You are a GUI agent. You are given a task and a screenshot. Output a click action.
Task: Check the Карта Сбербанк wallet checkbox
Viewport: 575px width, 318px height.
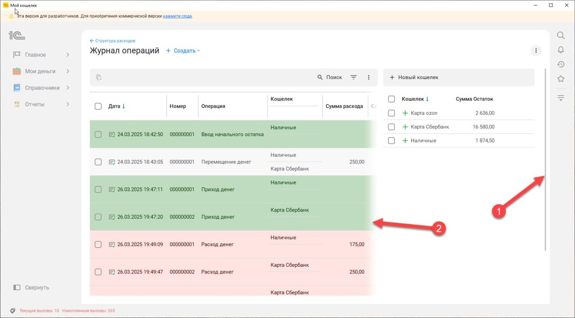click(391, 127)
